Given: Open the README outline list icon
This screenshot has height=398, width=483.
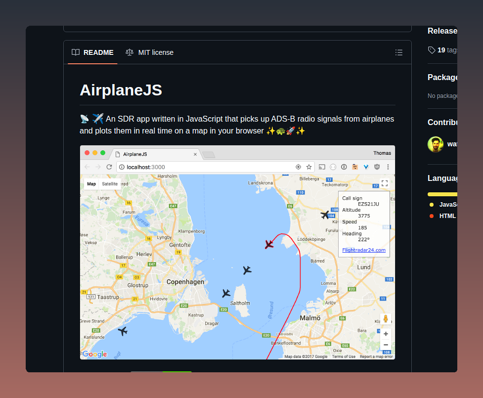Looking at the screenshot, I should pos(399,52).
